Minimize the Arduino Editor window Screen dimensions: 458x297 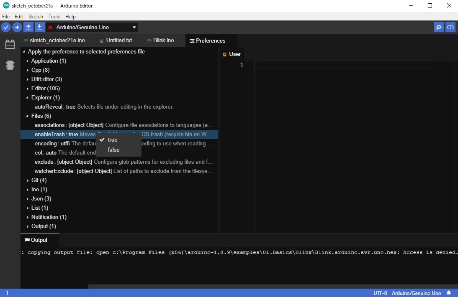pos(411,5)
